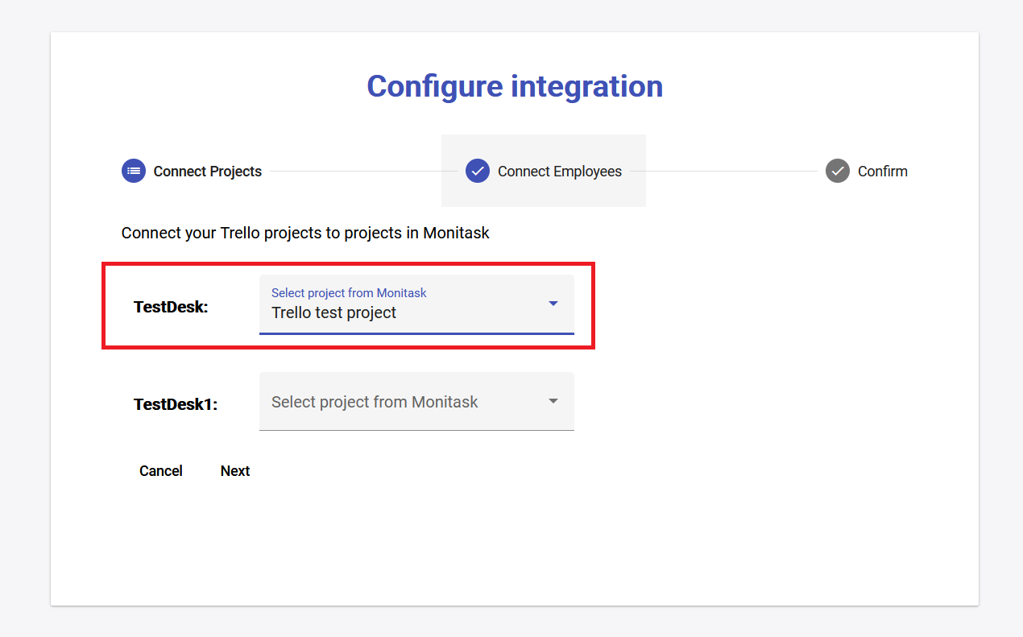Click the Trello projects description text

pos(305,234)
